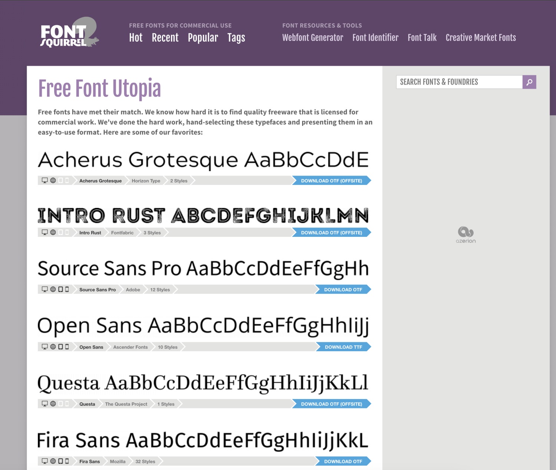Click web globe icon for Intro Rust
This screenshot has width=556, height=470.
(x=53, y=232)
